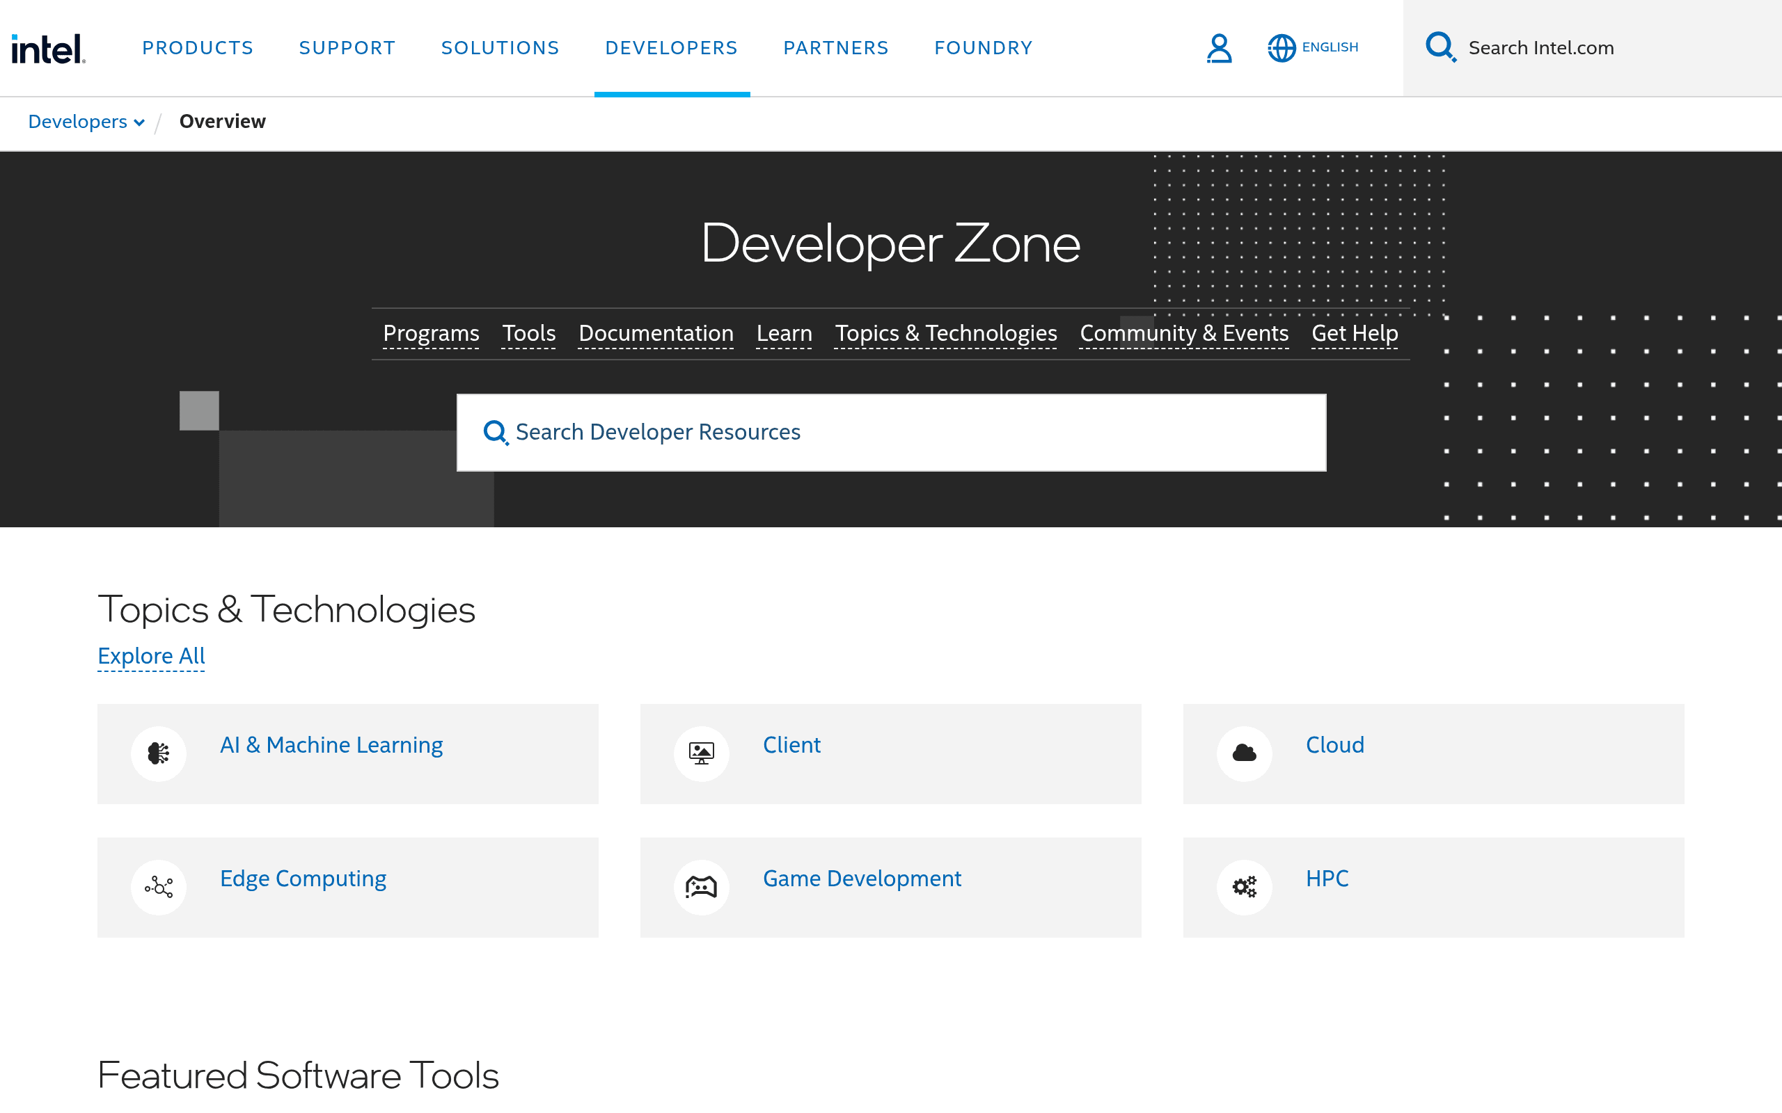Screen dimensions: 1782x1113
Task: Open the DEVELOPERS menu
Action: (x=671, y=48)
